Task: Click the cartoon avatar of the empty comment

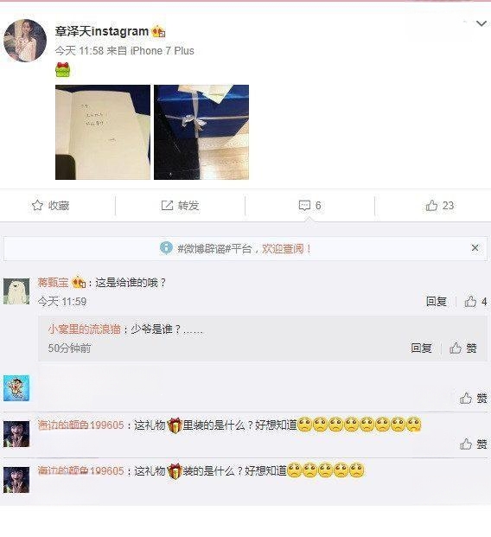Action: pyautogui.click(x=16, y=388)
